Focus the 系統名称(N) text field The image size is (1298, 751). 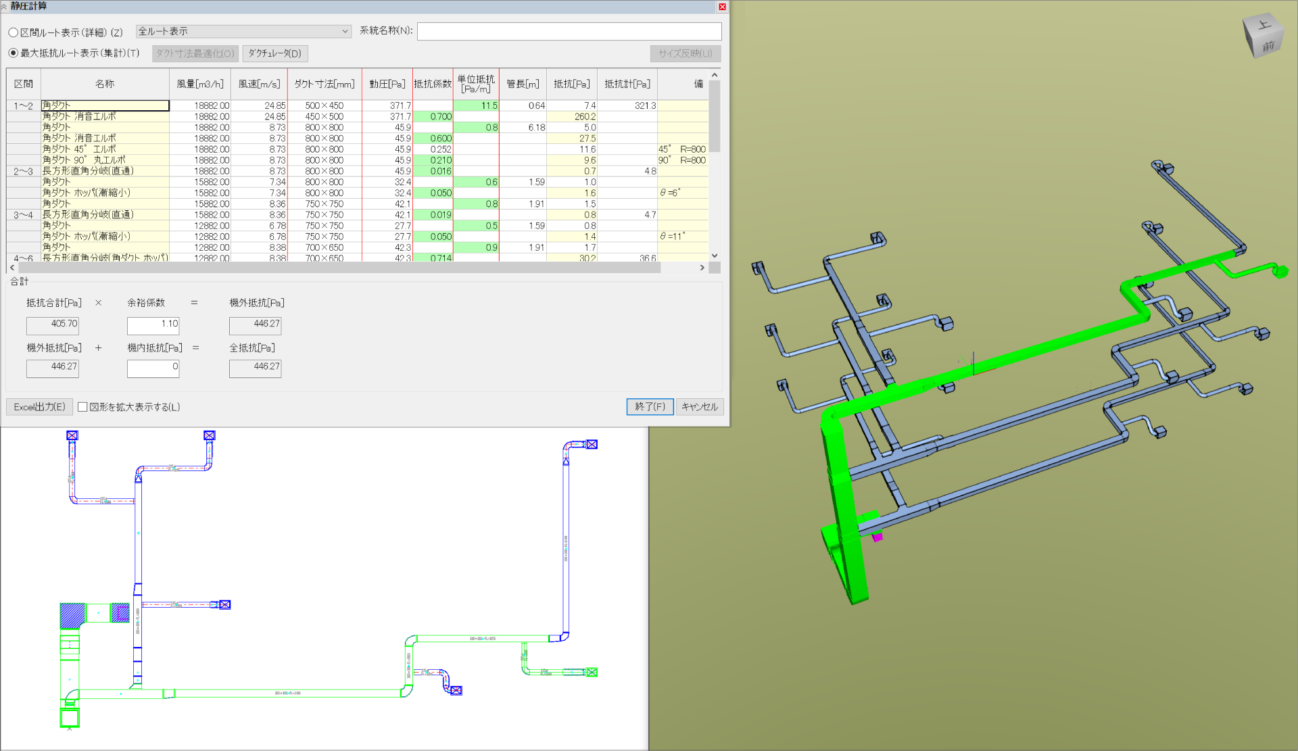[569, 31]
